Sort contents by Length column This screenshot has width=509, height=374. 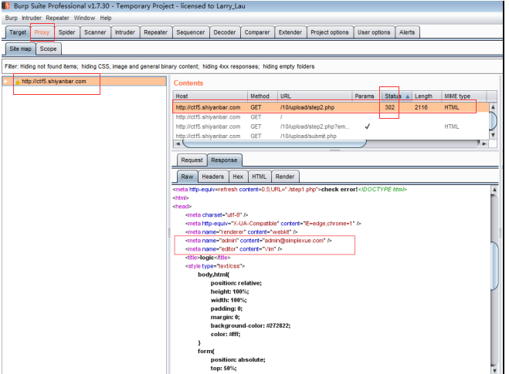[x=426, y=96]
